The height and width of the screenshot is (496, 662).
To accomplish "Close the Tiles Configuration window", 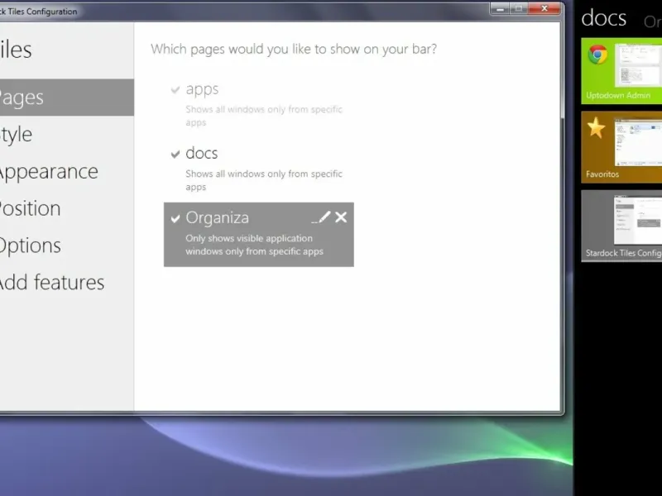I will 544,8.
